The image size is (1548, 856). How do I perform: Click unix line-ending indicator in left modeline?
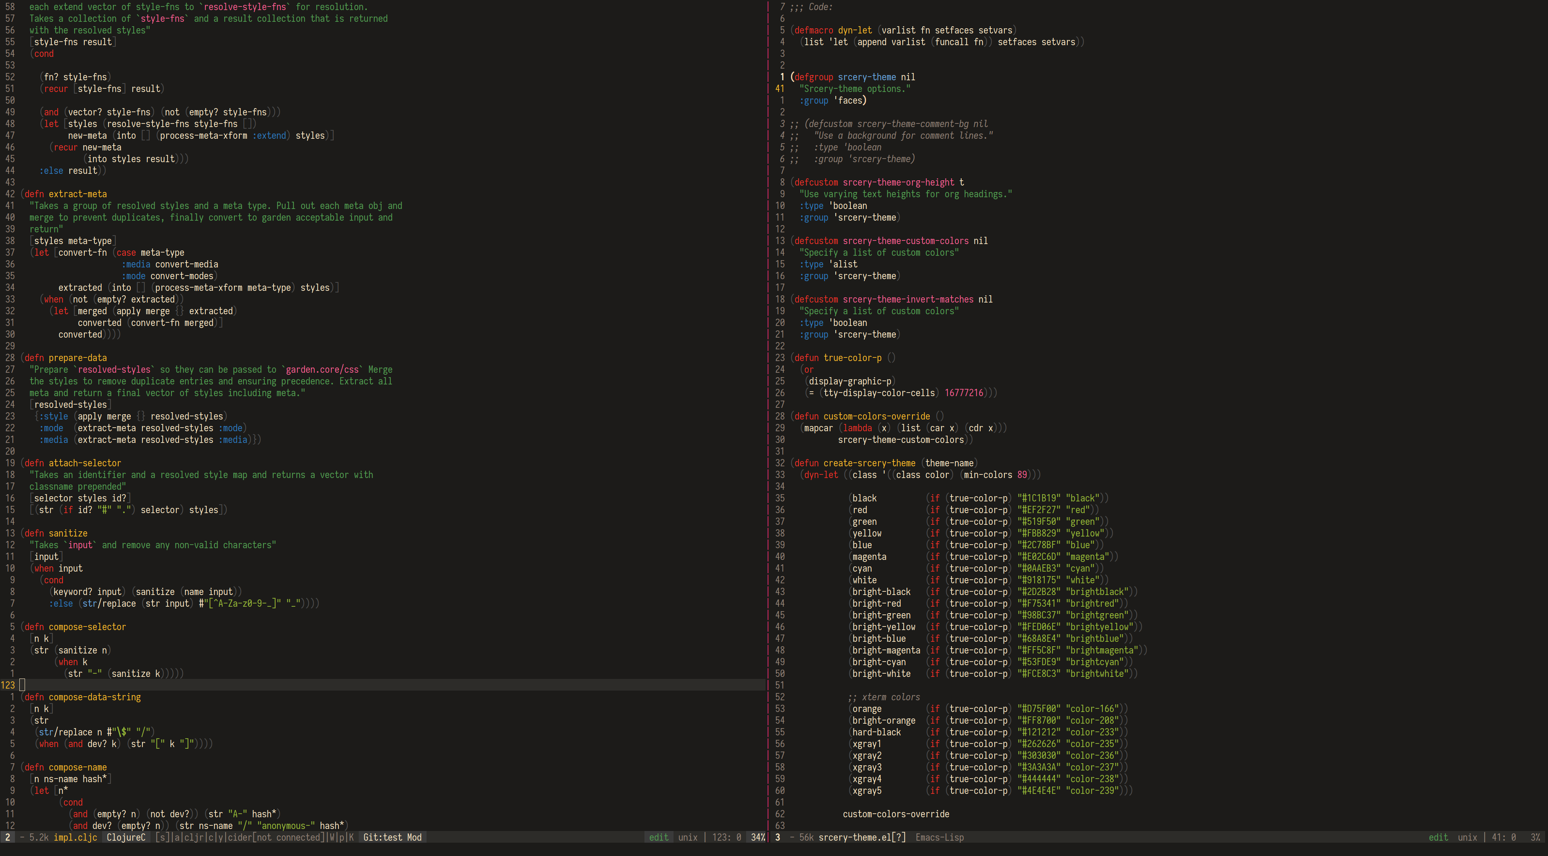(688, 837)
